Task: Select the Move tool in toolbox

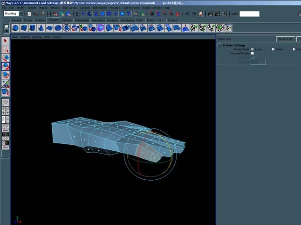Action: 6,58
